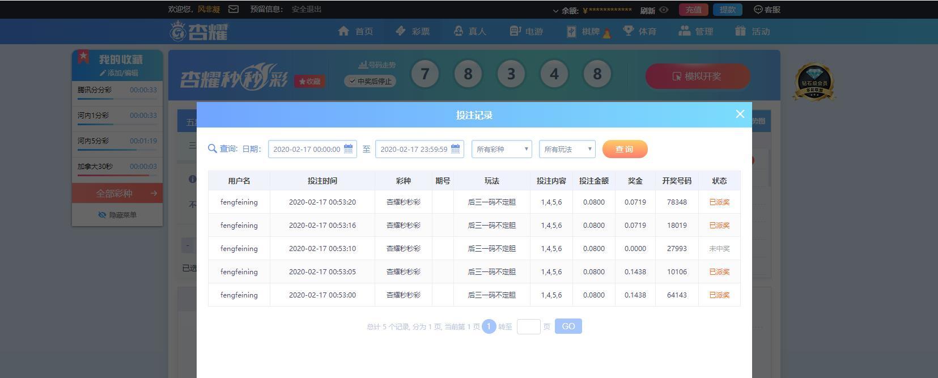Close the 投注记录 dialog

(740, 114)
